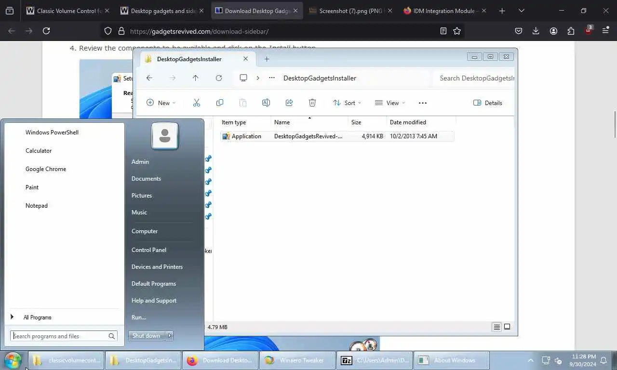The width and height of the screenshot is (617, 370).
Task: Toggle the Details pane in Explorer
Action: point(488,103)
